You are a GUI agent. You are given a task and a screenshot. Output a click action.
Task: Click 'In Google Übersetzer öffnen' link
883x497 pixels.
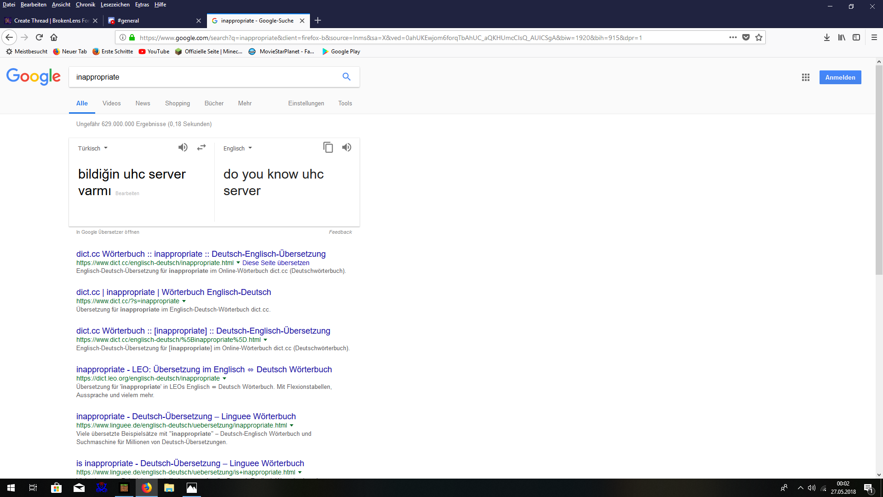tap(108, 232)
